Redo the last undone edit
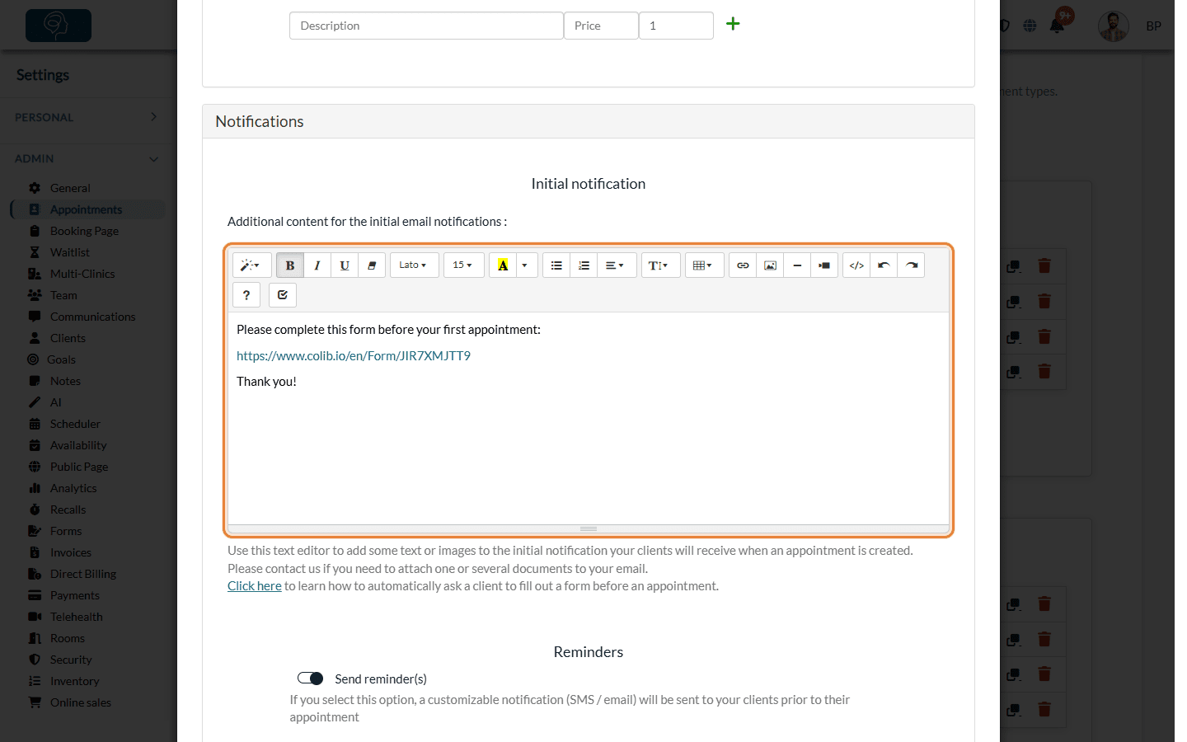Screen dimensions: 1187x742 click(x=911, y=265)
